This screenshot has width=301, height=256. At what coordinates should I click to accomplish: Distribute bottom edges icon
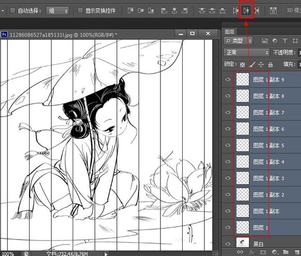pyautogui.click(x=222, y=10)
